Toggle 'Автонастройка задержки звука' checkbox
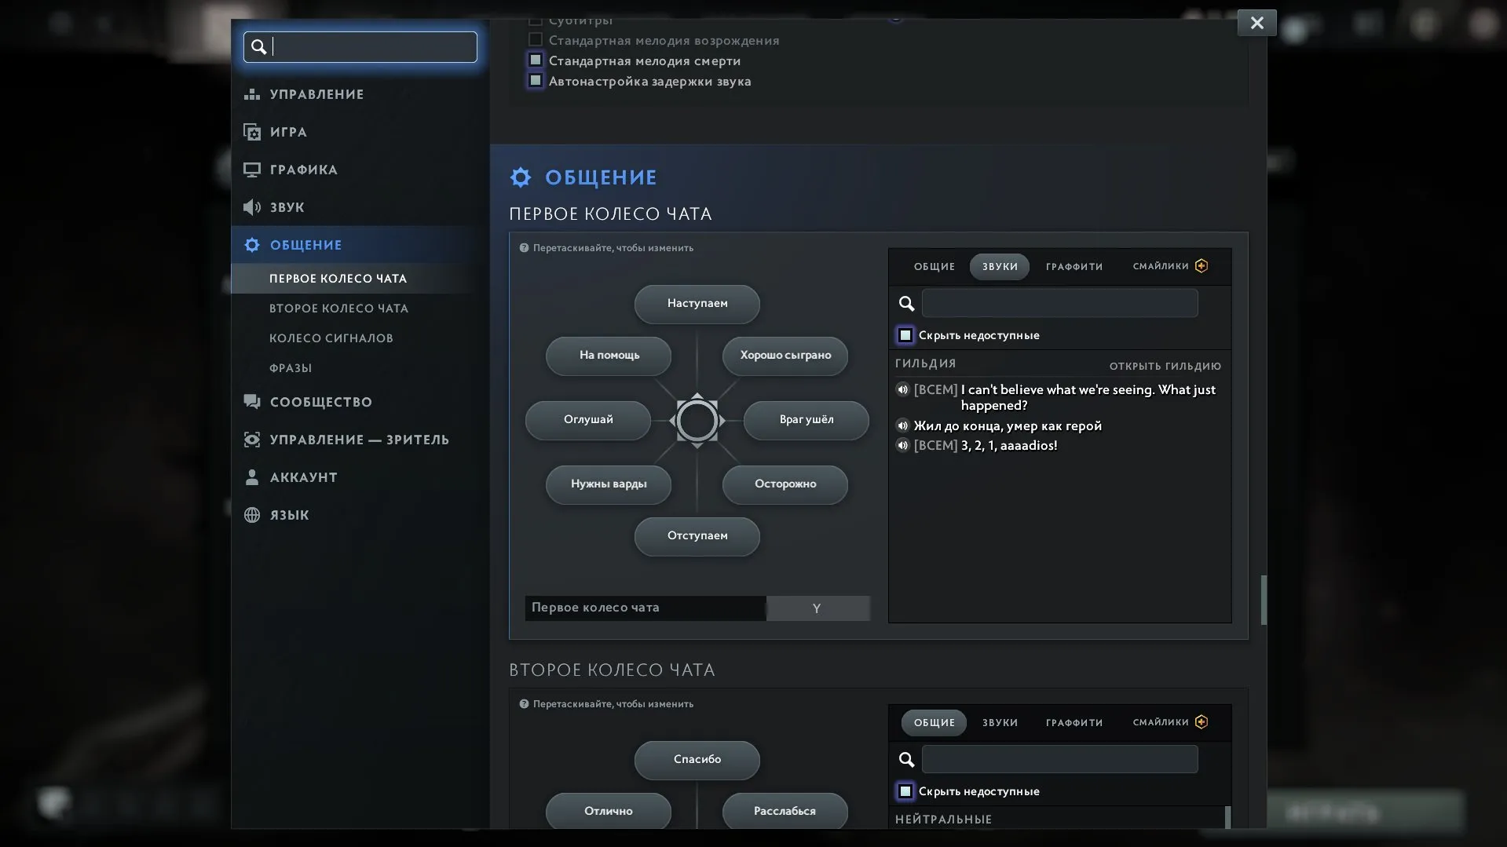 [536, 80]
